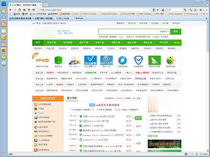Open the 100% zoom level control
The width and height of the screenshot is (210, 157).
[x=204, y=154]
